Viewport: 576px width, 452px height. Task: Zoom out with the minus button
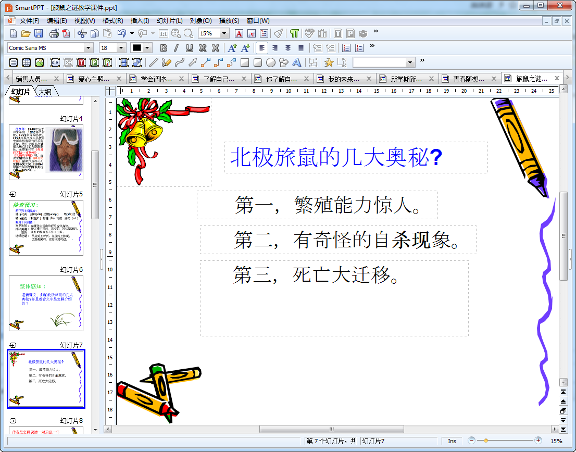[472, 441]
